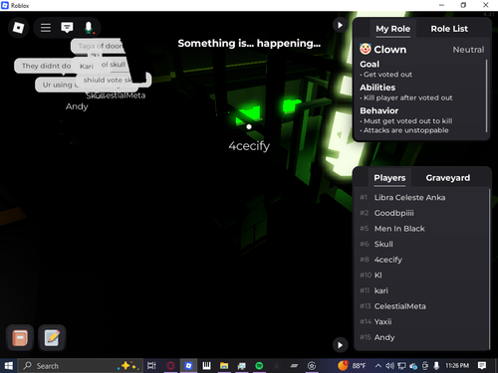Screen dimensions: 498x373
Task: Select player #1 Libra Celeste Anka
Action: point(421,198)
